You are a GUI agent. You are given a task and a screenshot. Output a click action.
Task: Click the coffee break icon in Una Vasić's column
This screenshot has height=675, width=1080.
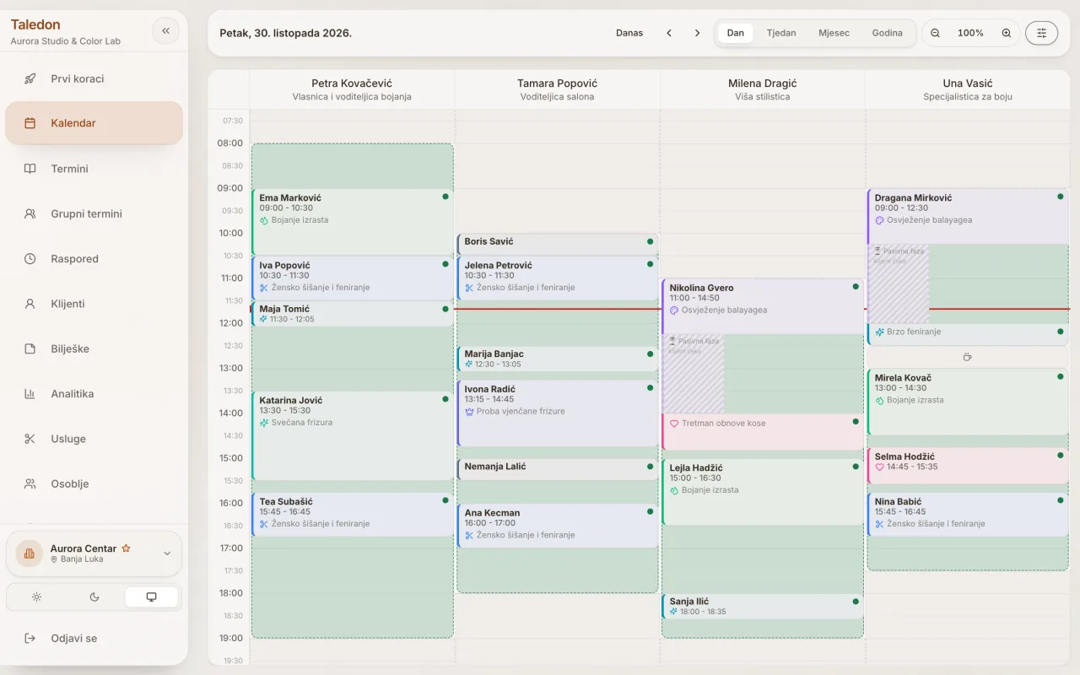point(967,357)
